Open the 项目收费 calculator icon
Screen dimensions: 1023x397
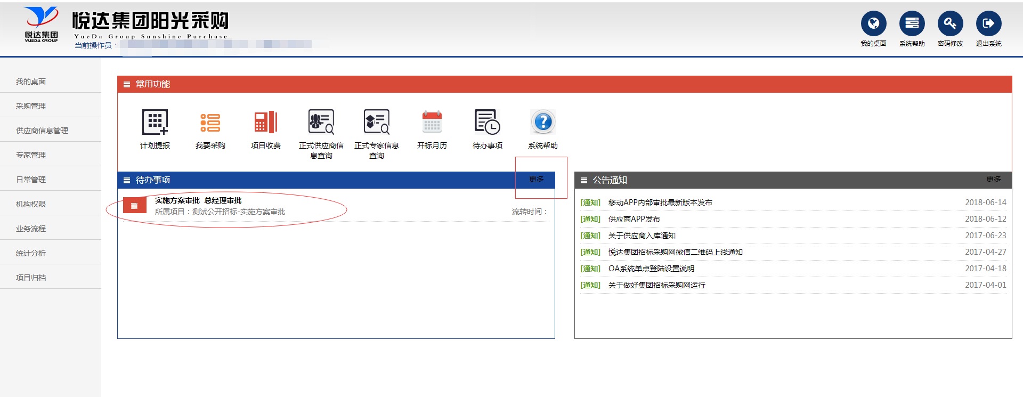tap(266, 122)
